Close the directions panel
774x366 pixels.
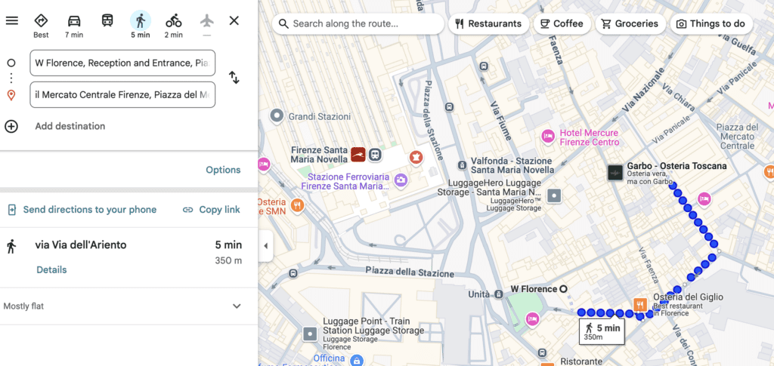click(x=234, y=20)
